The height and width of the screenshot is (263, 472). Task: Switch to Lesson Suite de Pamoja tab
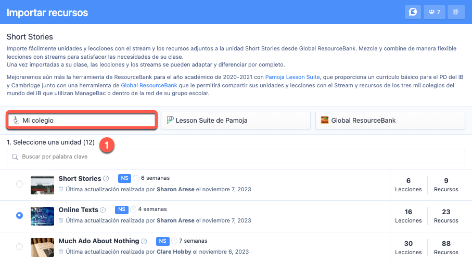click(x=236, y=120)
